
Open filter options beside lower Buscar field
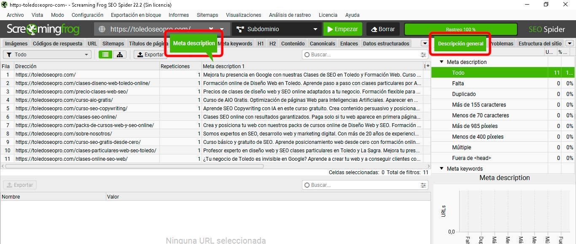tap(423, 185)
